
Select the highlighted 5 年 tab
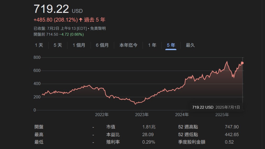pos(171,45)
